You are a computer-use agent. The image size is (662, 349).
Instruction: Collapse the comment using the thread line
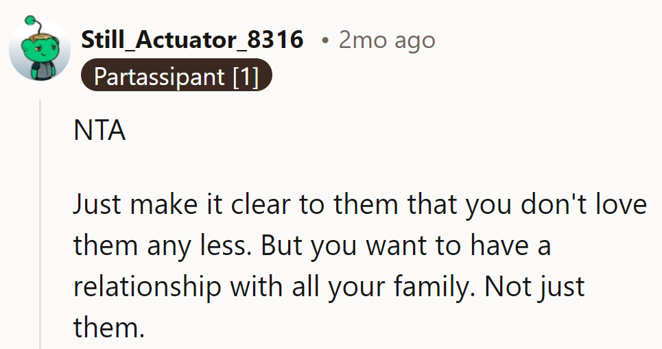(x=41, y=226)
